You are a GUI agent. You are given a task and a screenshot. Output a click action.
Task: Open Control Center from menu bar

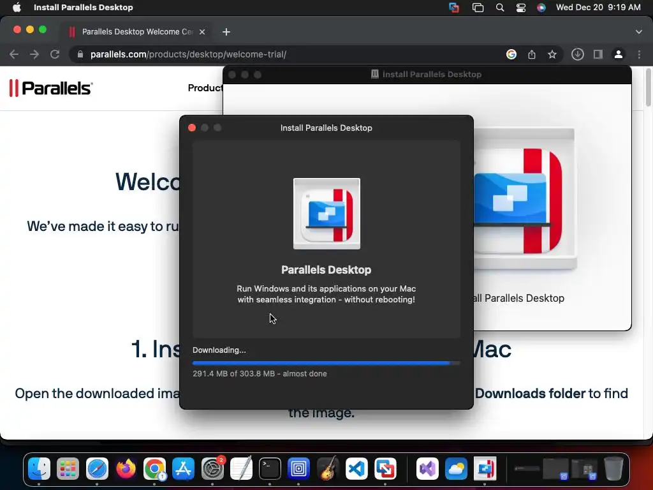(520, 8)
